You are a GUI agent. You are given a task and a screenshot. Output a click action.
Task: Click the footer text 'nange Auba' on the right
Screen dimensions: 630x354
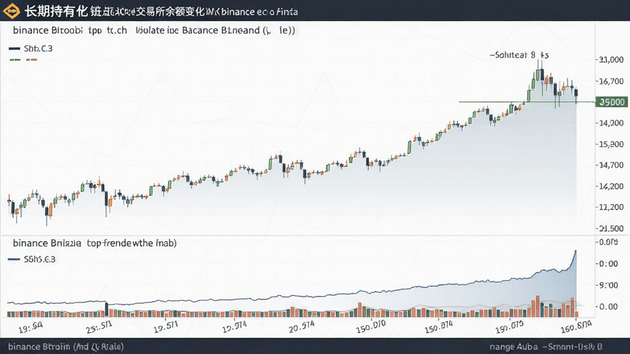tap(514, 347)
